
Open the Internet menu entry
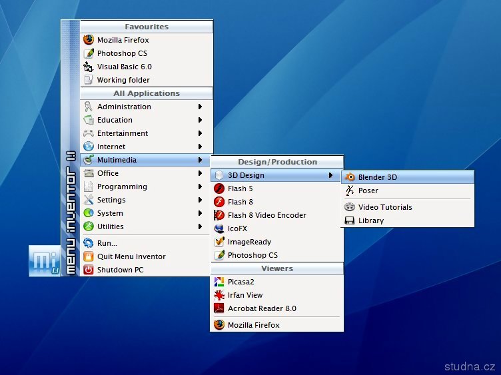click(x=111, y=147)
